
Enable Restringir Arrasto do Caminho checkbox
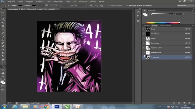(x=127, y=5)
